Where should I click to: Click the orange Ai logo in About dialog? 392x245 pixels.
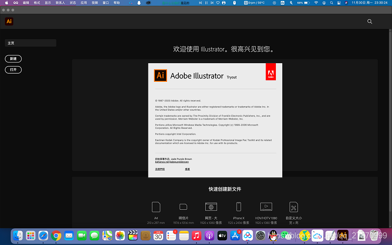[x=160, y=75]
